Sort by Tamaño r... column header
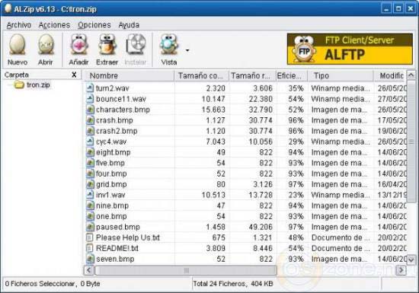 [251, 76]
